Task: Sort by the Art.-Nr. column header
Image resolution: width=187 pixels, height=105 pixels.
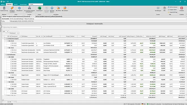Action: tap(39, 36)
